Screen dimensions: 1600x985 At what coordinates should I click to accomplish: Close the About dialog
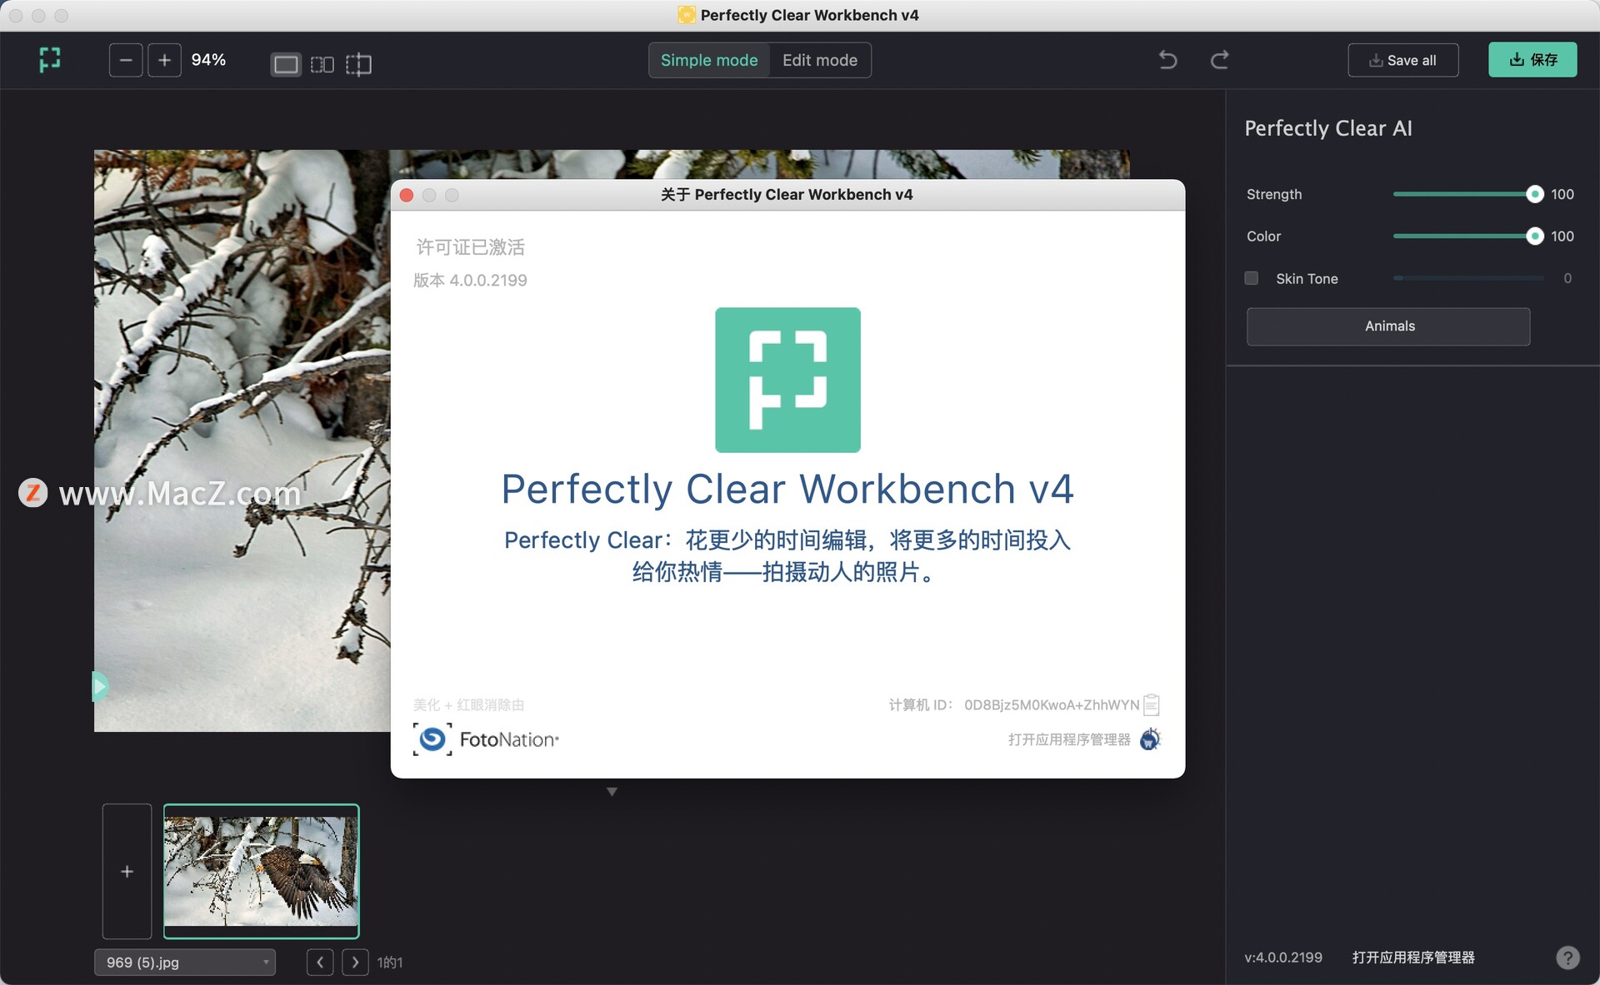click(407, 195)
